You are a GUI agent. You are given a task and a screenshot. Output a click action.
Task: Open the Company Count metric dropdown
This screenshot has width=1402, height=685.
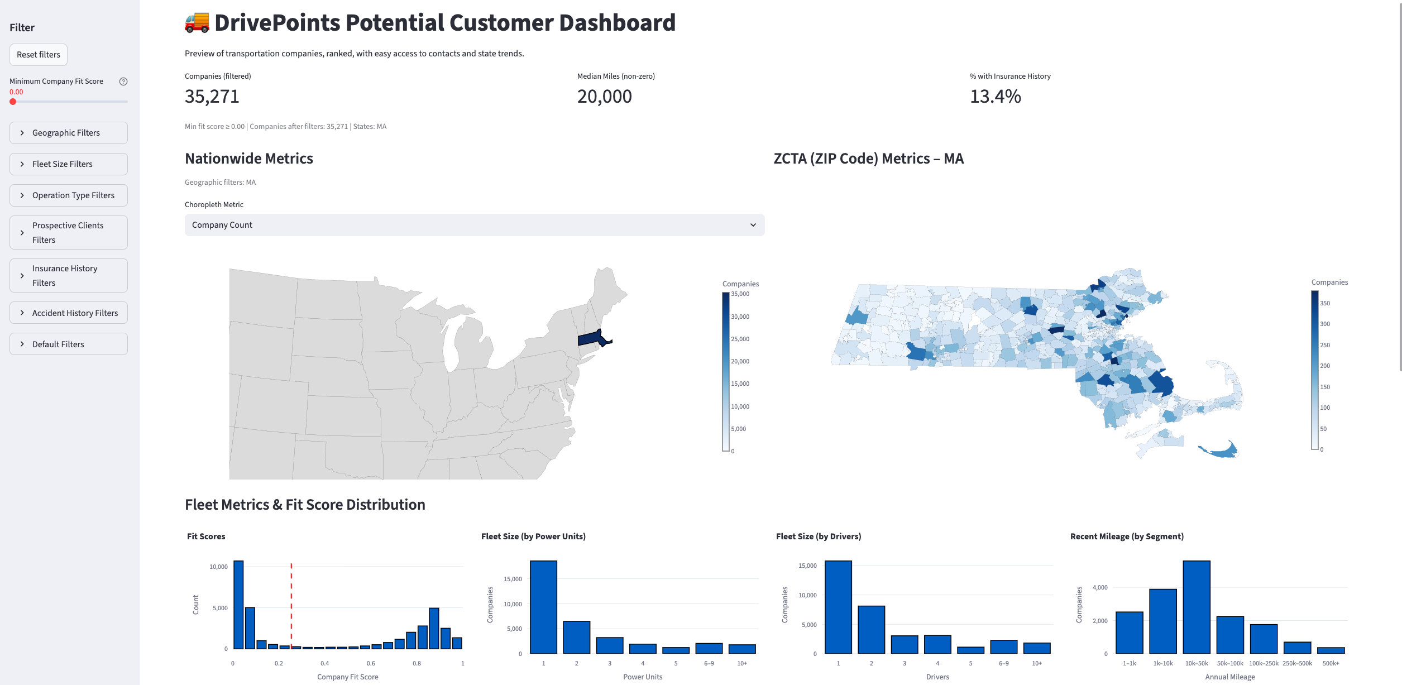[475, 225]
